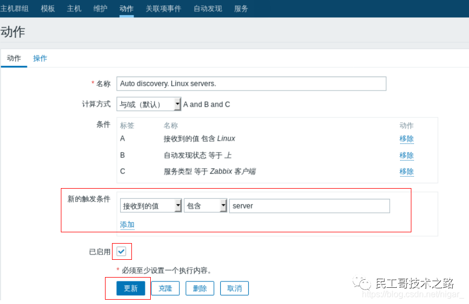Select condition text 服务类型 等于 Zabbix 客户端

click(x=209, y=171)
